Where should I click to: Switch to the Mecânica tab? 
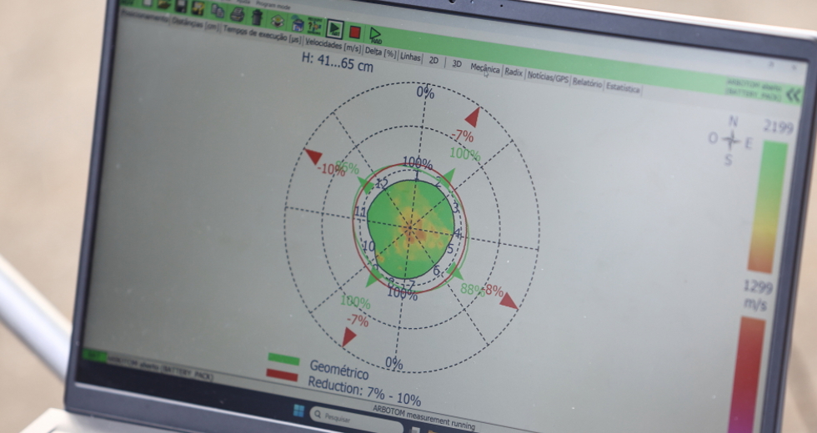[x=484, y=68]
